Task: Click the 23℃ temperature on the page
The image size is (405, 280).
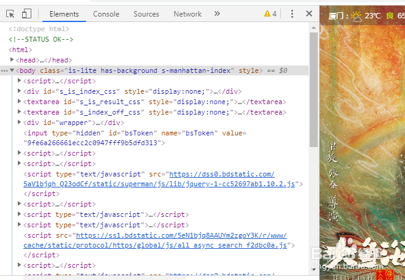Action: tap(372, 16)
